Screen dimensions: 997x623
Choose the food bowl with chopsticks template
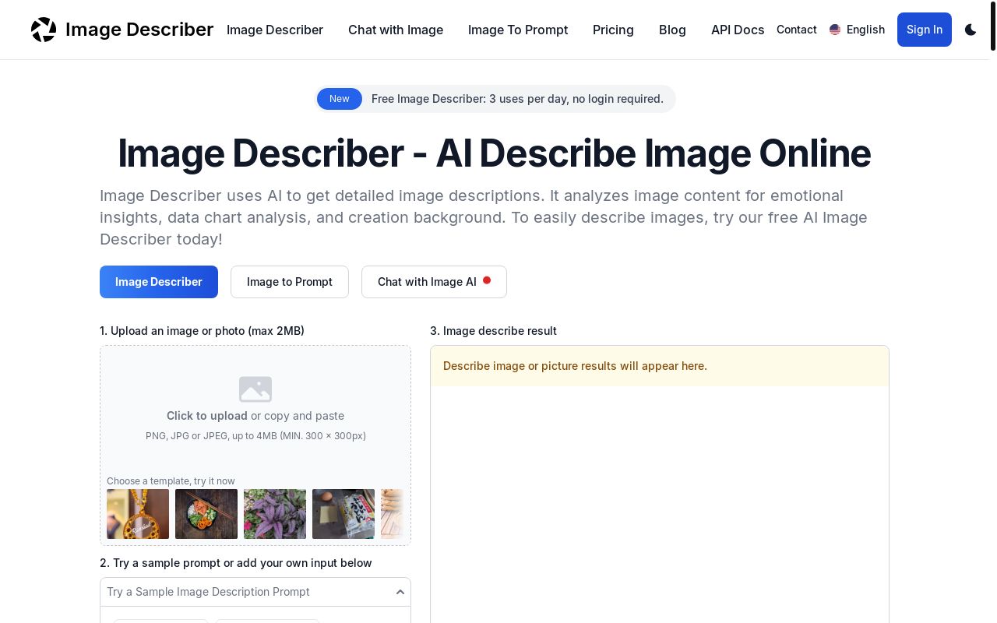(x=206, y=514)
